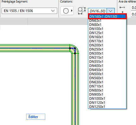
Task: Select DN450x1 entry
Action: [x=107, y=70]
